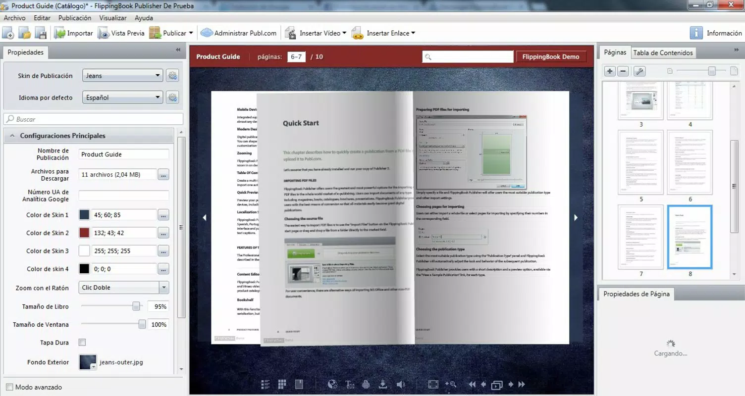Remove page with minus button in Páginas
Image resolution: width=745 pixels, height=396 pixels.
pos(623,71)
